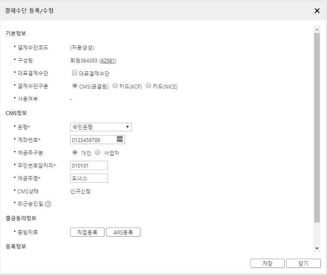The image size is (327, 275).
Task: Click the CMS정보 section heading
Action: (x=16, y=113)
